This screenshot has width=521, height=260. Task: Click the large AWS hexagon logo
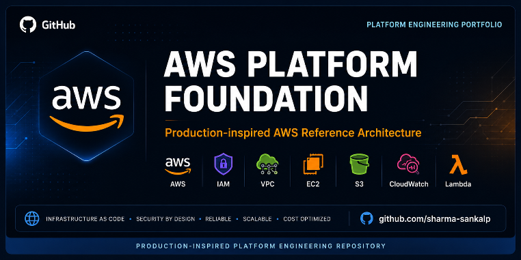tap(86, 106)
